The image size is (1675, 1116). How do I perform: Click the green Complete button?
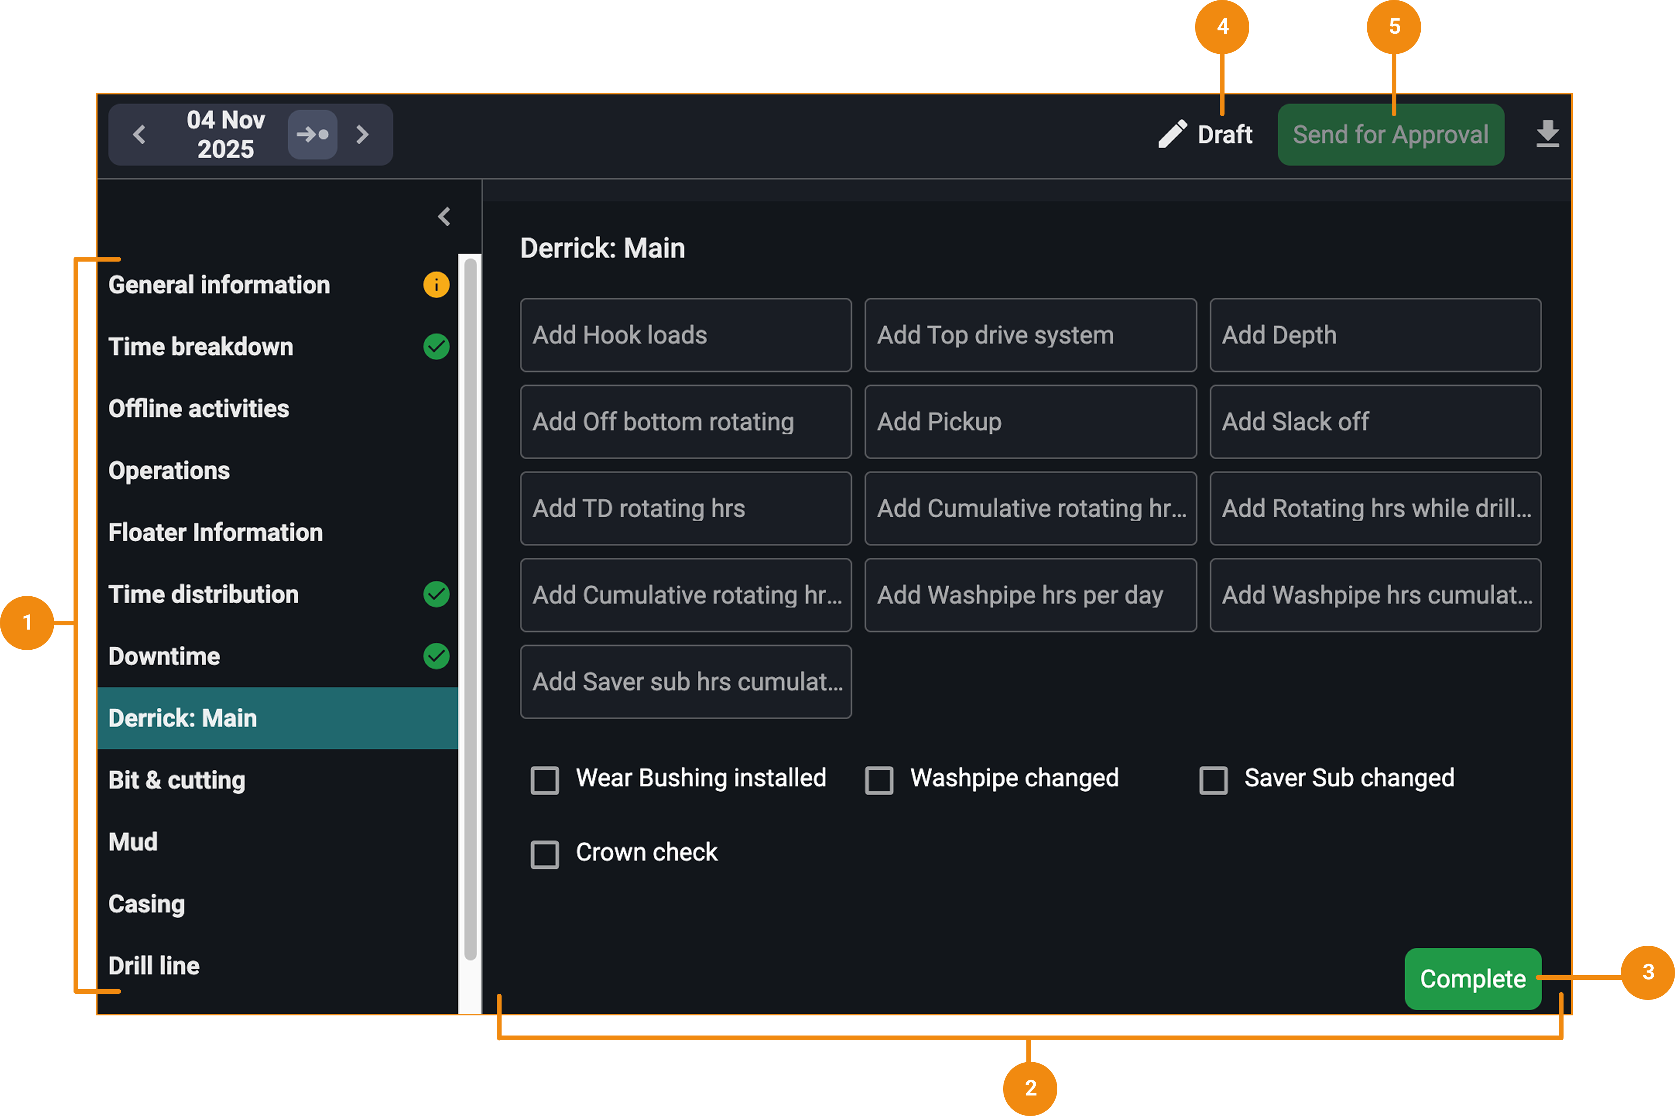point(1472,979)
